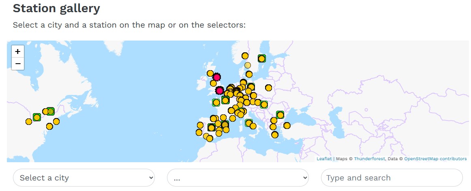
Task: Select the green-boxed station marker in Finland
Action: tap(262, 58)
